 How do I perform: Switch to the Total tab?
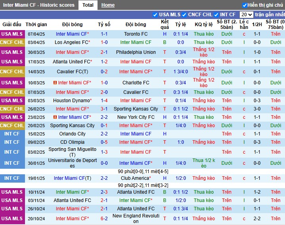coord(88,5)
